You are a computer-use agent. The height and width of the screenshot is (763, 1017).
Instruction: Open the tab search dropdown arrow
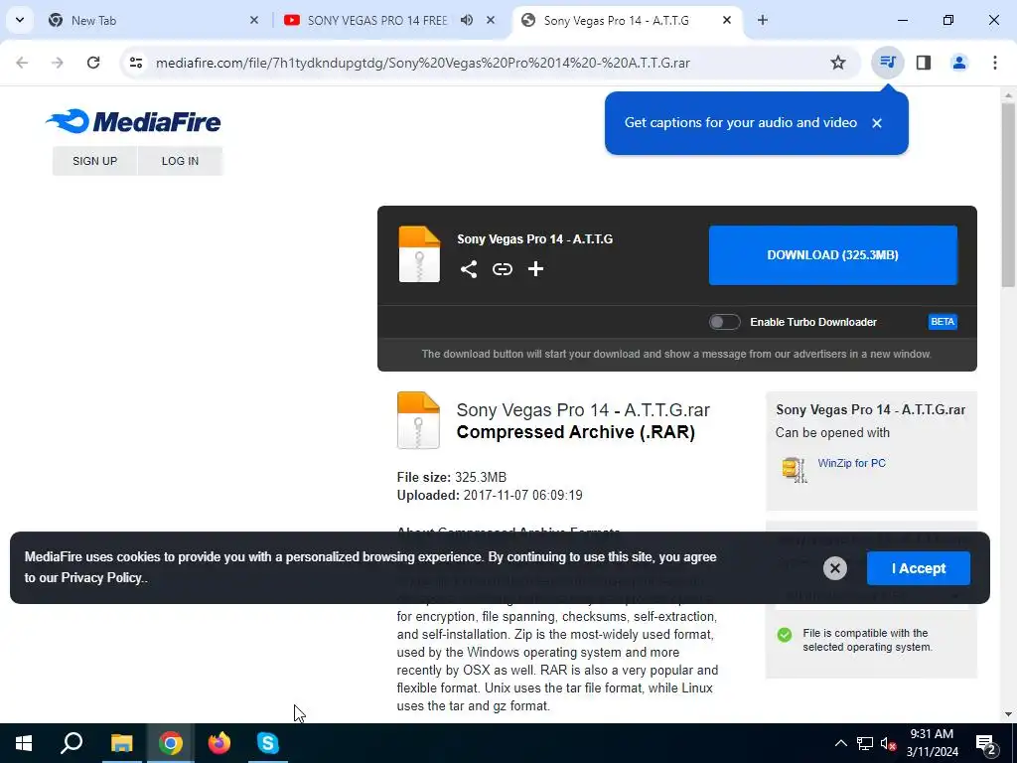point(20,20)
